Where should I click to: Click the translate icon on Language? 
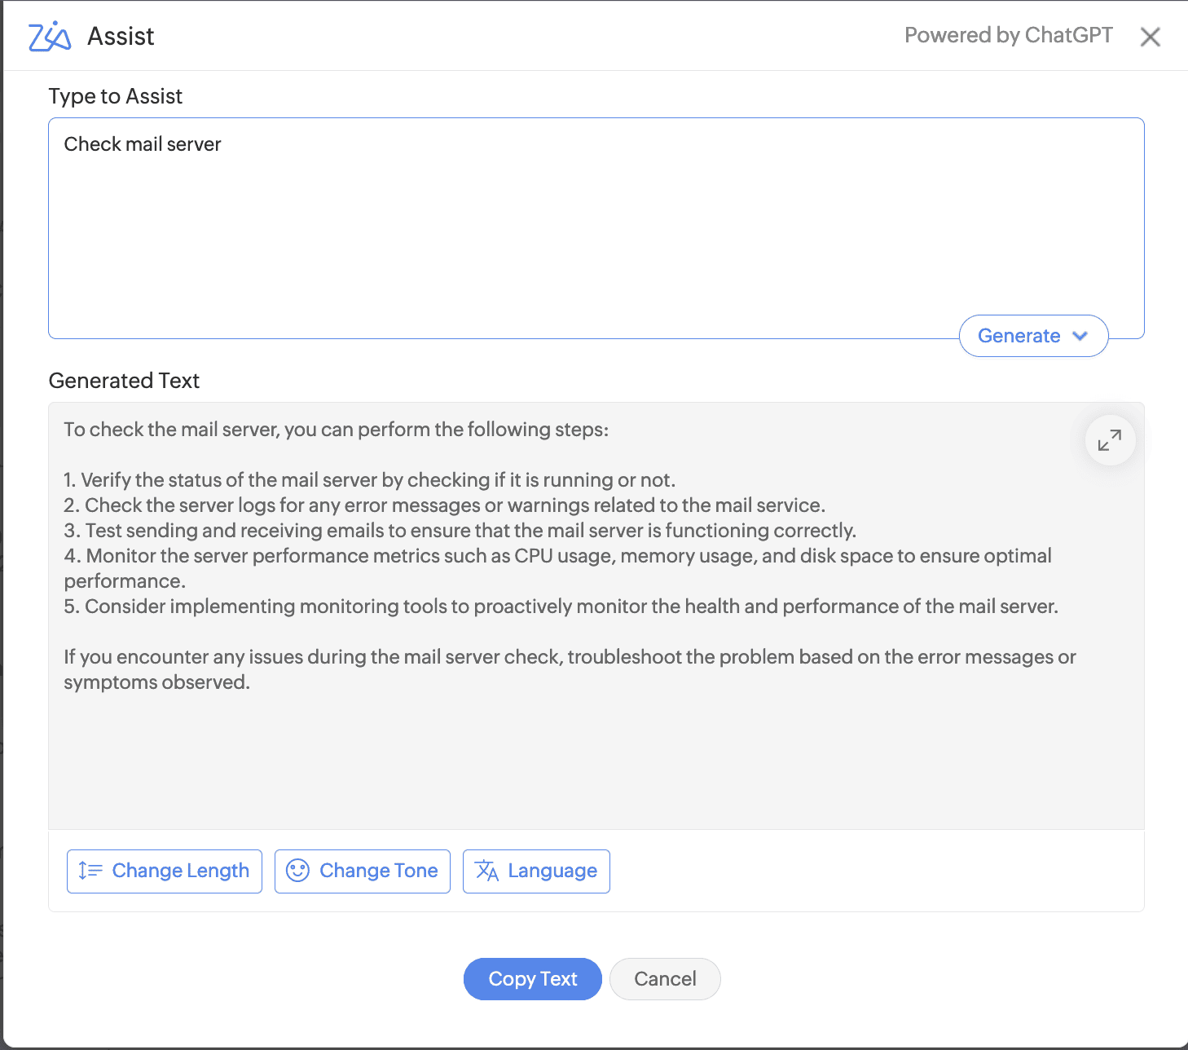click(486, 871)
